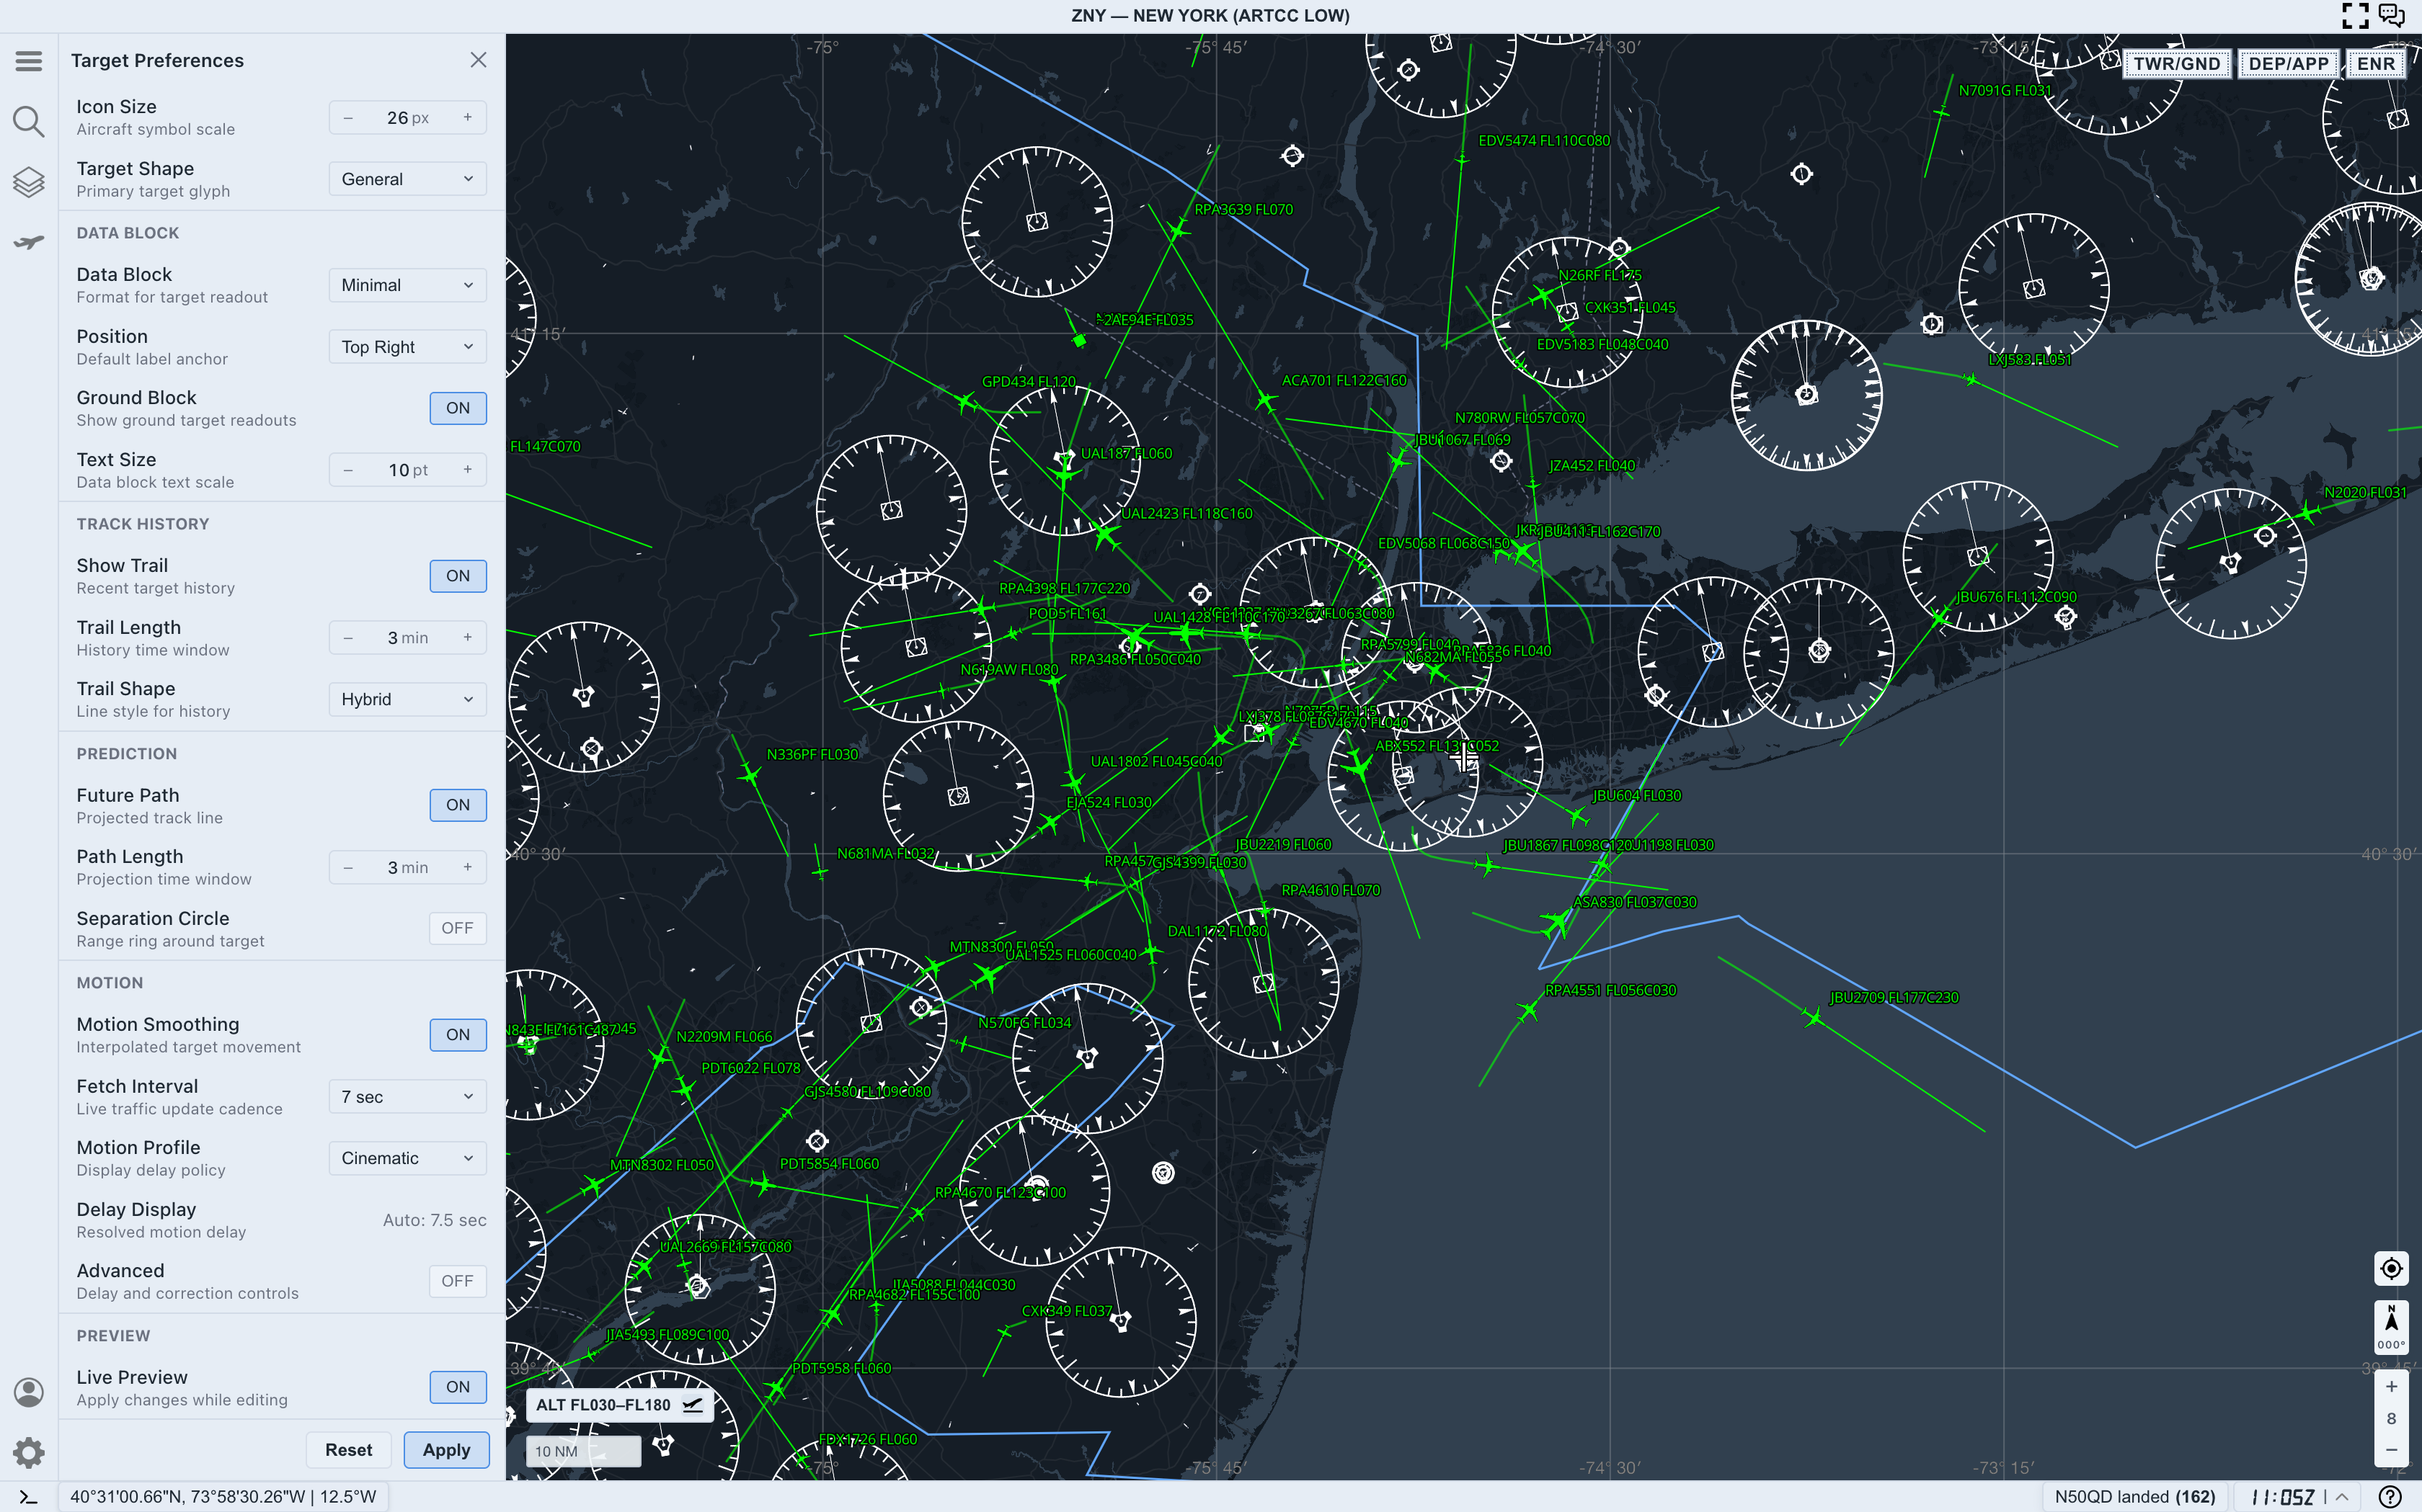Image resolution: width=2422 pixels, height=1512 pixels.
Task: Open Target Shape dropdown
Action: (x=408, y=179)
